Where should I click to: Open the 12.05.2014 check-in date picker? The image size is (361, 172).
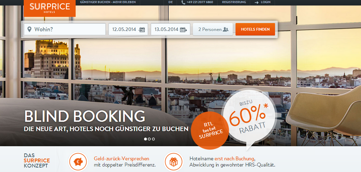pyautogui.click(x=124, y=30)
